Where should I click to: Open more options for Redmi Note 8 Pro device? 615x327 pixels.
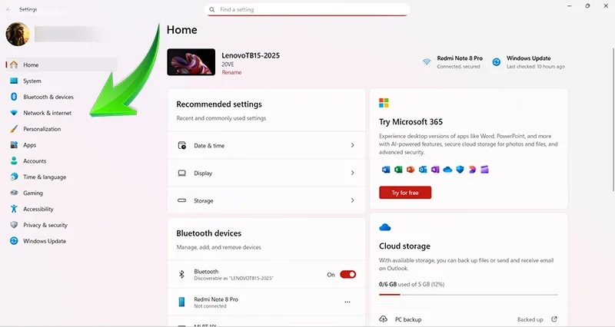click(347, 302)
